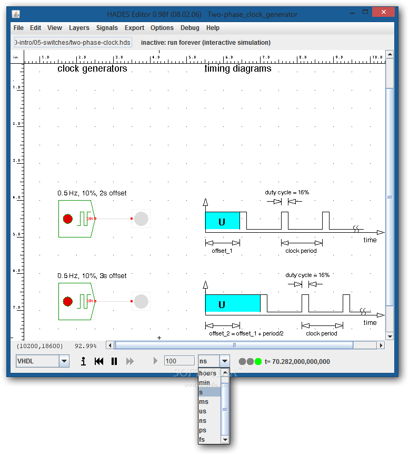The height and width of the screenshot is (455, 409).
Task: Toggle the 3s offset clock generator switch
Action: (68, 302)
